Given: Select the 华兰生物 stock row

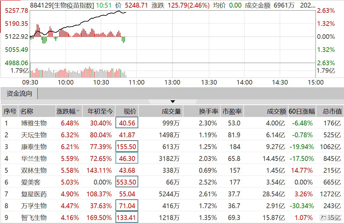Looking at the screenshot, I should tap(173, 158).
